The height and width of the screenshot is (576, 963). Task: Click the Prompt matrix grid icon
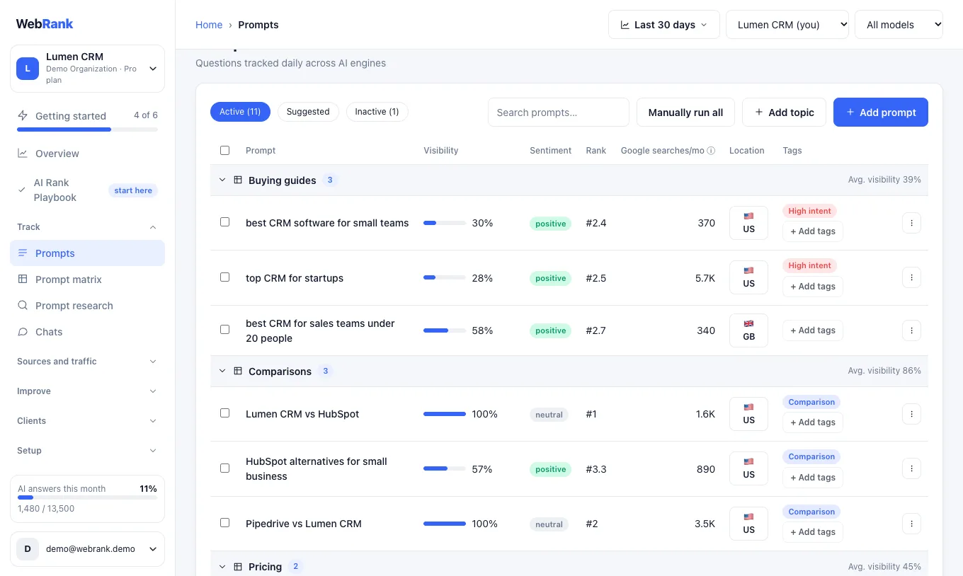click(x=23, y=280)
